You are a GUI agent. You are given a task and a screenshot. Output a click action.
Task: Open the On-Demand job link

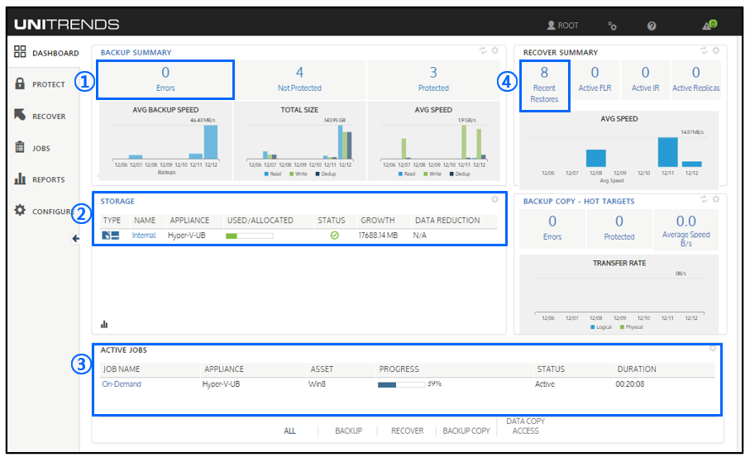click(122, 384)
